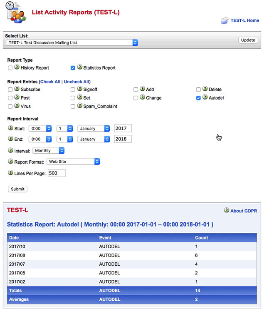Screen dimensions: 264x309
Task: Open help icon for History Report
Action: click(x=17, y=67)
